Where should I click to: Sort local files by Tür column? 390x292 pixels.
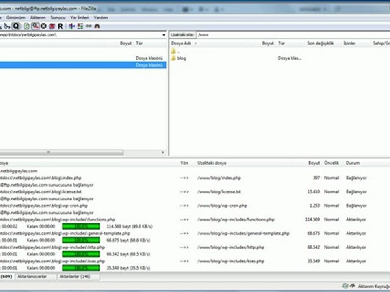[x=139, y=43]
